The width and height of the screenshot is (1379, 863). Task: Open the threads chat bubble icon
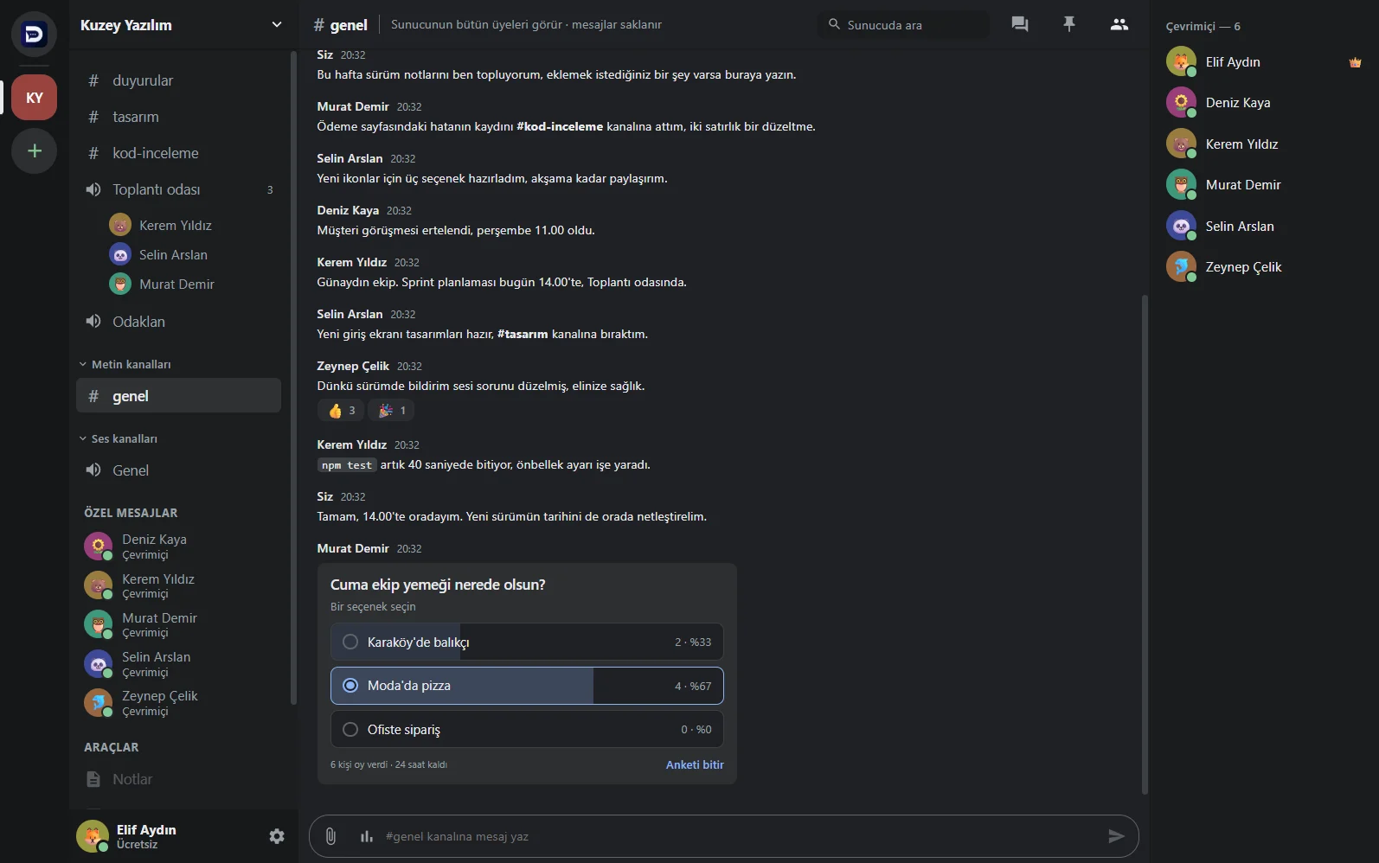[1020, 24]
